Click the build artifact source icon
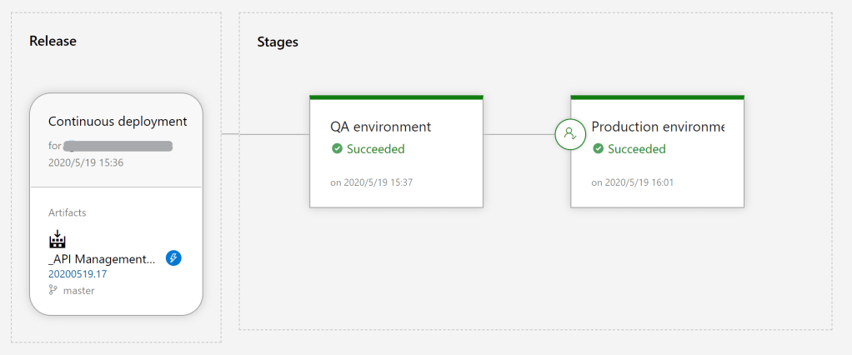 58,240
